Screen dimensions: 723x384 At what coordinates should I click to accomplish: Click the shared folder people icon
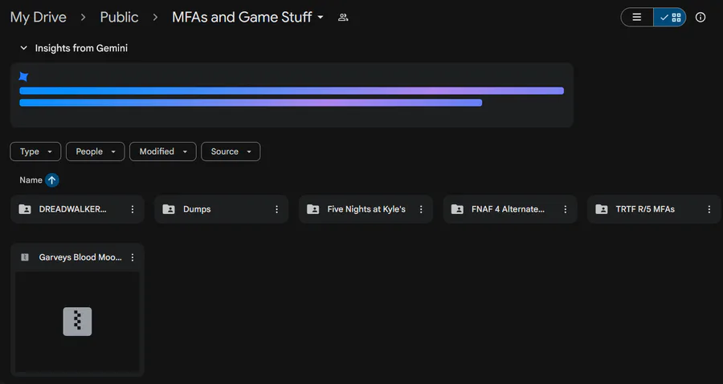point(343,18)
